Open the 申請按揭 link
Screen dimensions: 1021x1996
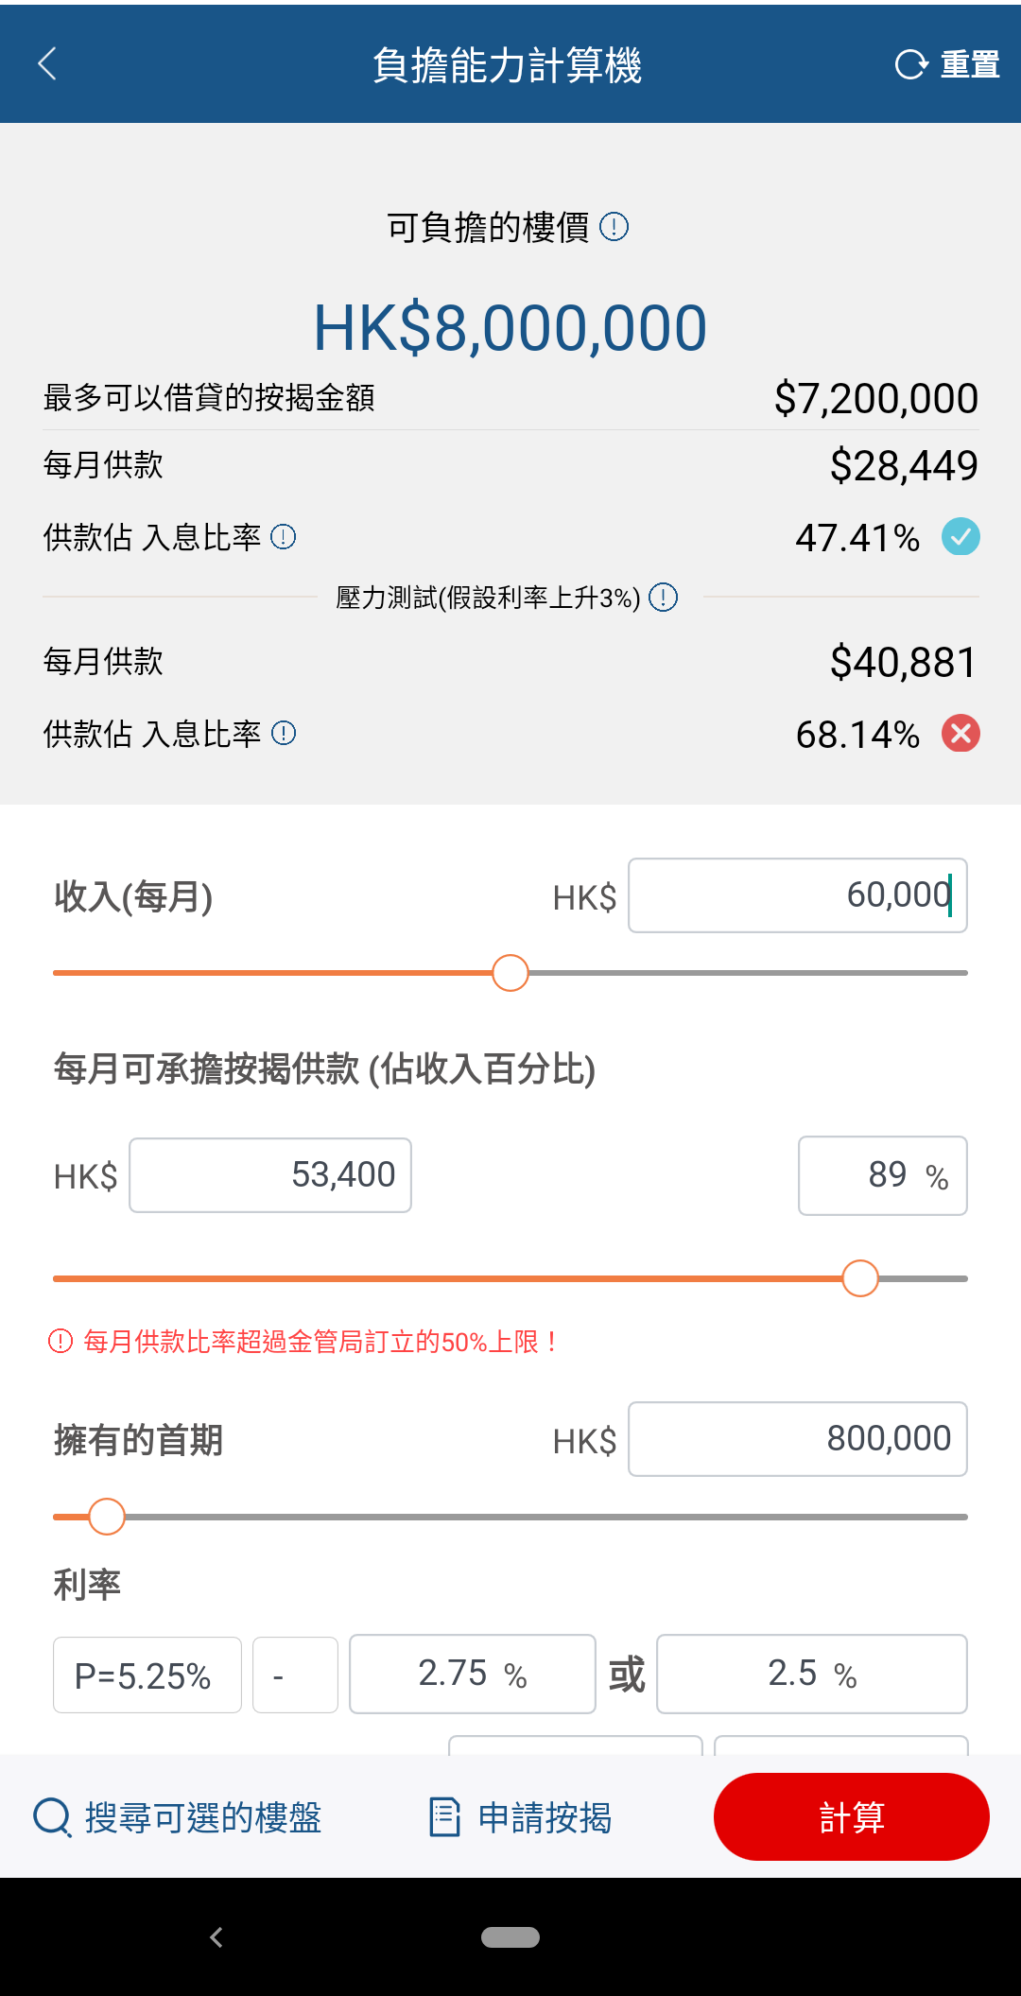pyautogui.click(x=545, y=1817)
